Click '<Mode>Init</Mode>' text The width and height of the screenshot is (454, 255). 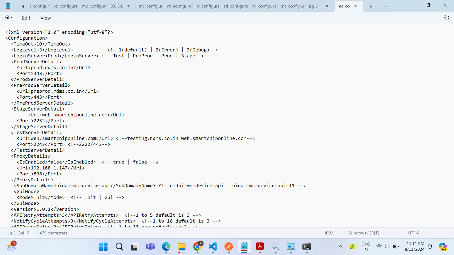tap(41, 197)
